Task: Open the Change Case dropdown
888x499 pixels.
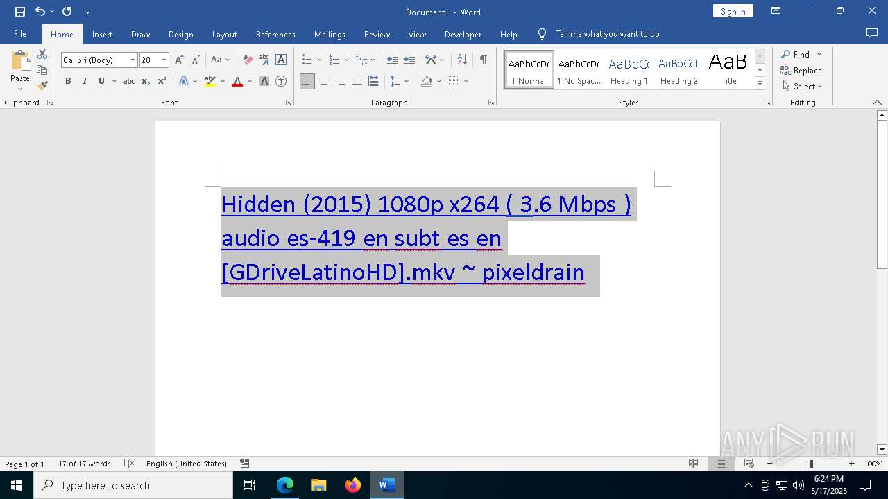Action: click(x=220, y=60)
